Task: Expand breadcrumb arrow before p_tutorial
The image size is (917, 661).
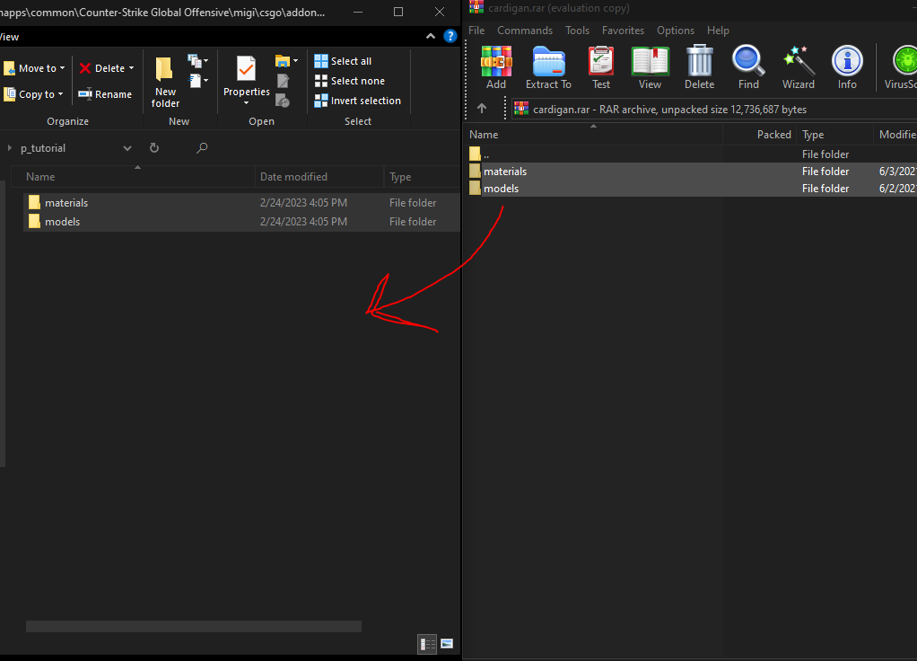Action: pos(9,148)
